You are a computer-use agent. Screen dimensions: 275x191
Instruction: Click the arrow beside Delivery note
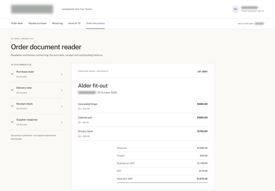(62, 90)
